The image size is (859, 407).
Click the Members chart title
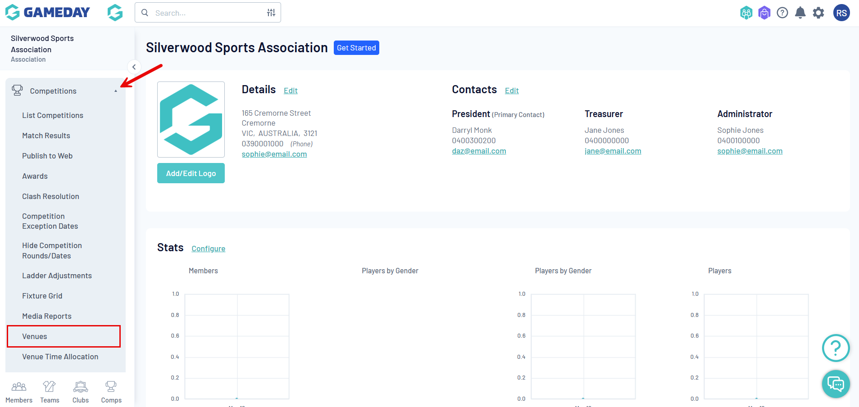pos(203,271)
